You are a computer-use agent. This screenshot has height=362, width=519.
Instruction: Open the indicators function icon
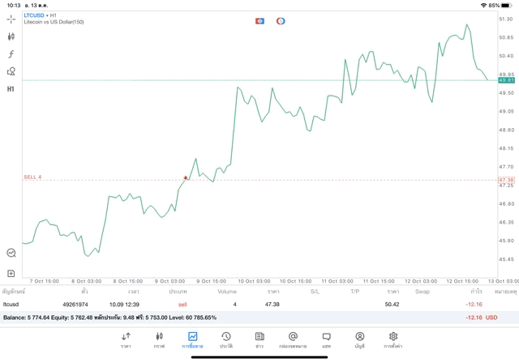click(x=11, y=54)
